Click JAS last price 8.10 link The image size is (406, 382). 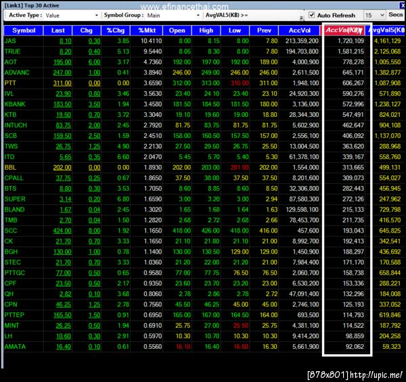[65, 41]
